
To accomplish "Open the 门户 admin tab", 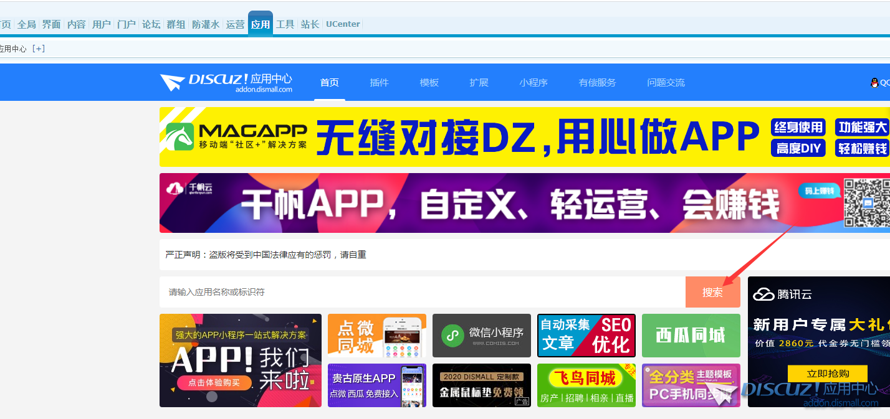I will click(x=127, y=24).
